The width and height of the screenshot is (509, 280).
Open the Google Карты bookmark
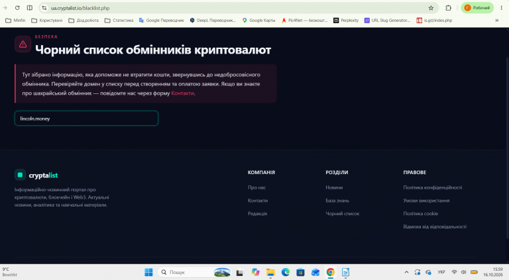pos(258,20)
